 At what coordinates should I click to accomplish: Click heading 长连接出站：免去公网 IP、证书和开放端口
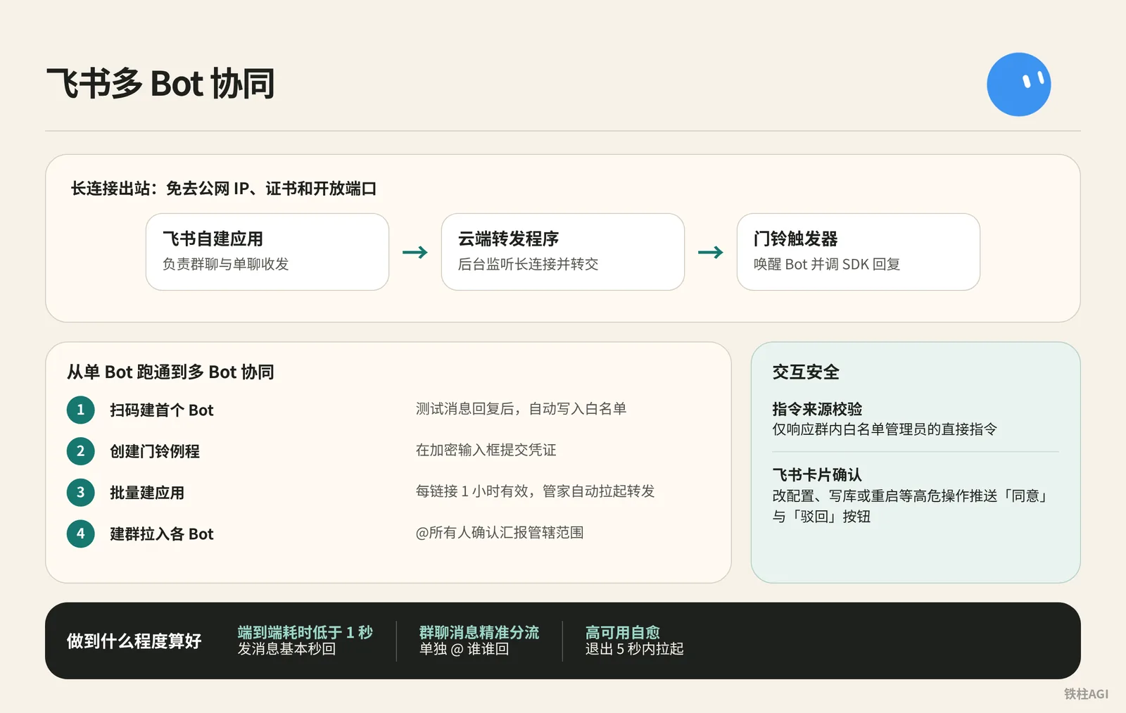224,189
